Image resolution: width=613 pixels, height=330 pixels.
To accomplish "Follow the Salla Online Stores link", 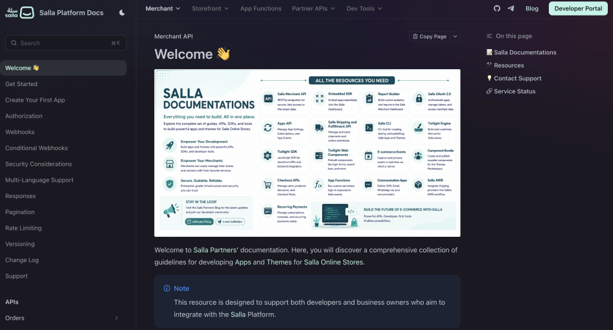I will (x=334, y=262).
